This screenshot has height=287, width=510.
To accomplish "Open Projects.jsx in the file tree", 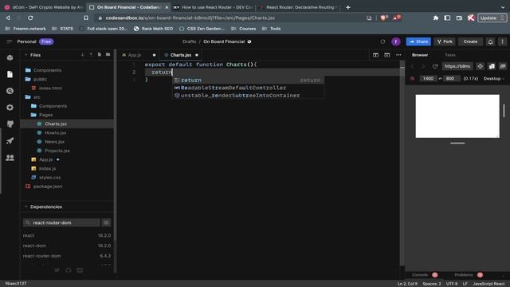I will (57, 151).
